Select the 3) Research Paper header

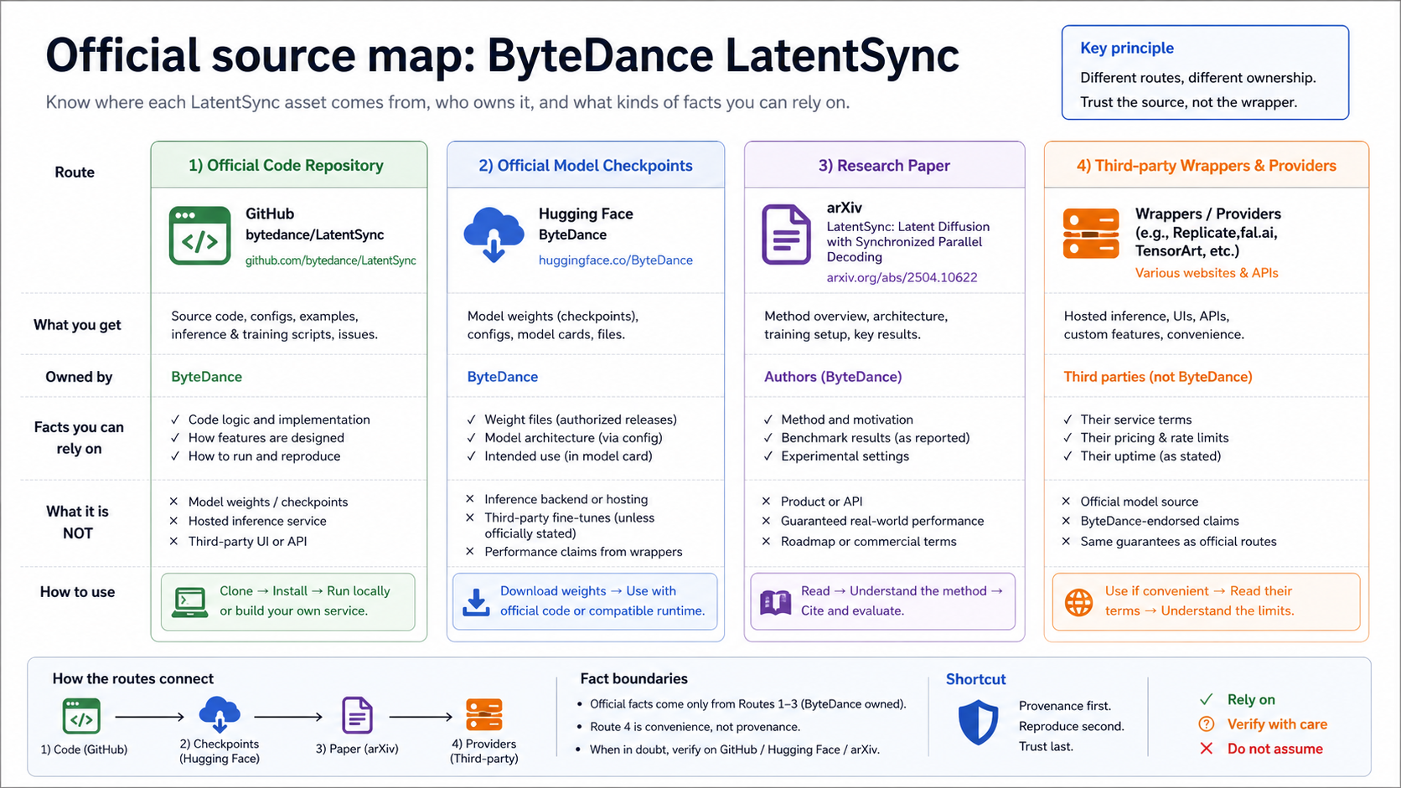pos(884,166)
